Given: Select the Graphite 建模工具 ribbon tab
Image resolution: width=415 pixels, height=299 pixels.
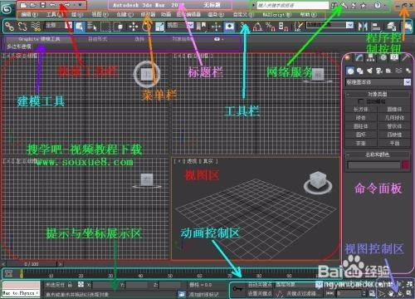Looking at the screenshot, I should coord(39,39).
